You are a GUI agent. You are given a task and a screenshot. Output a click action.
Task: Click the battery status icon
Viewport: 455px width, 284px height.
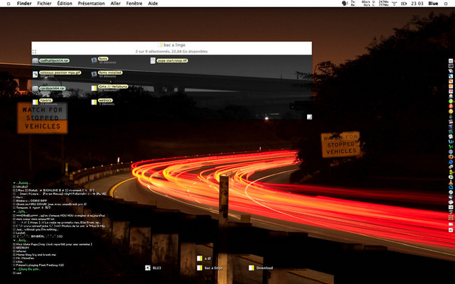pos(405,4)
